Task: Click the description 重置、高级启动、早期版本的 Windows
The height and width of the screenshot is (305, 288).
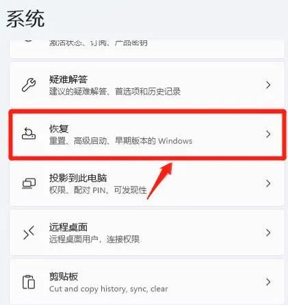Action: pyautogui.click(x=120, y=141)
